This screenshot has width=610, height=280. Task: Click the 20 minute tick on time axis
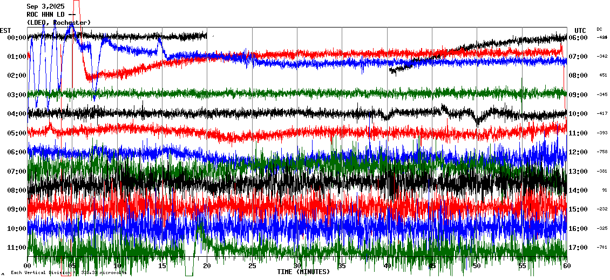pyautogui.click(x=207, y=267)
